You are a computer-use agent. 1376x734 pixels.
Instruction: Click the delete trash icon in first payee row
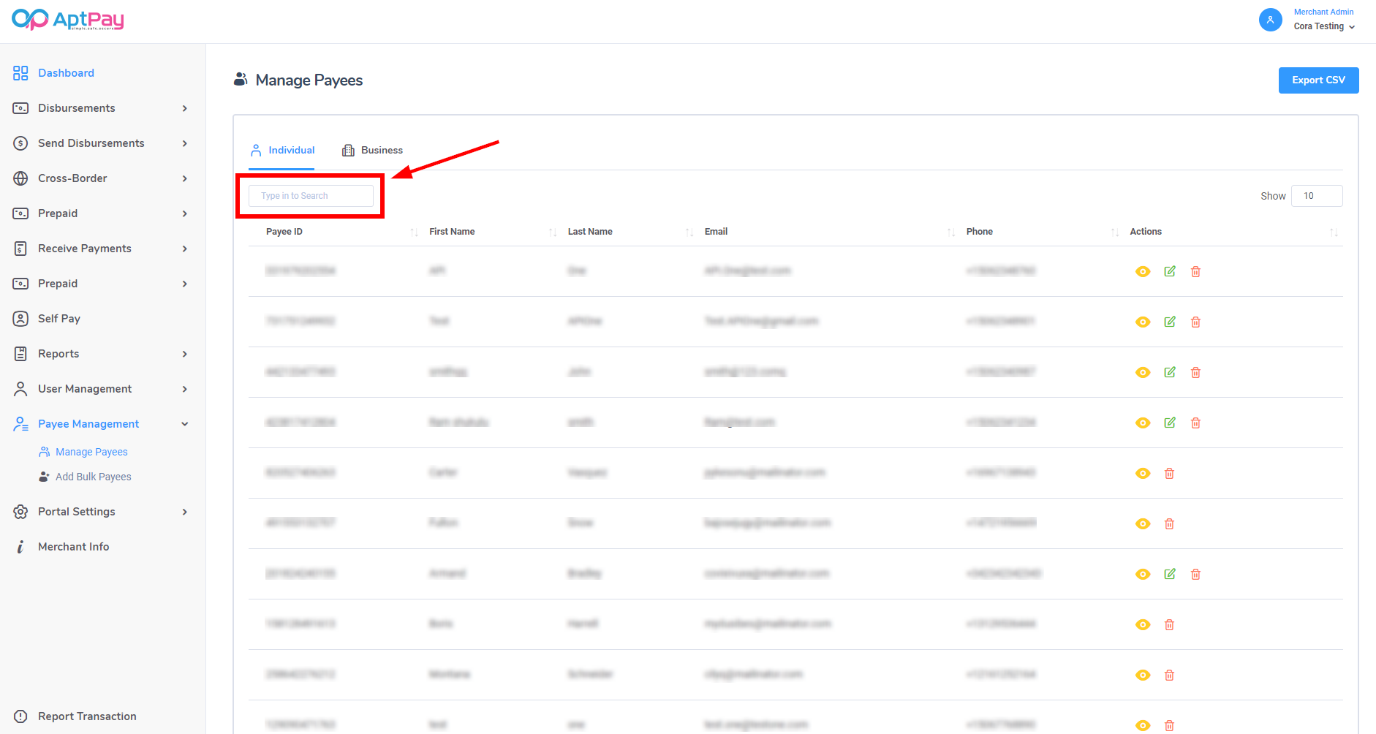pyautogui.click(x=1195, y=271)
